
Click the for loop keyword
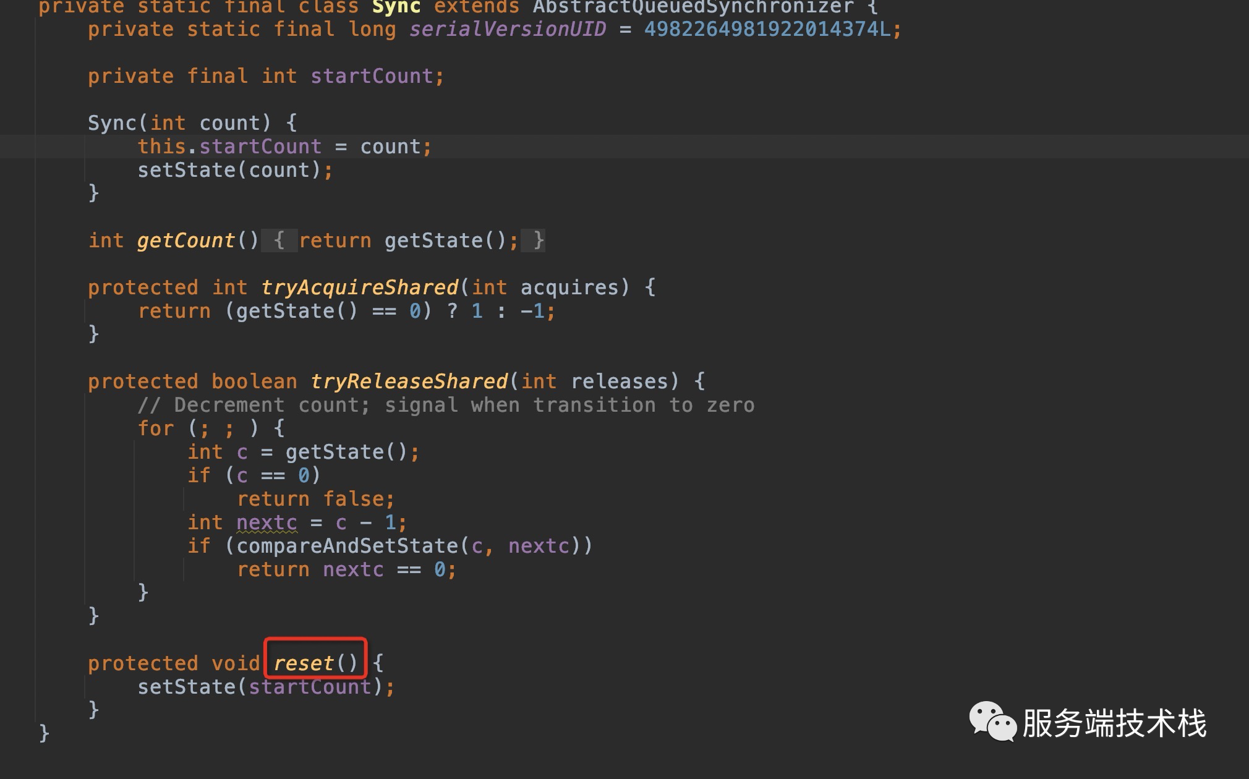pyautogui.click(x=155, y=428)
